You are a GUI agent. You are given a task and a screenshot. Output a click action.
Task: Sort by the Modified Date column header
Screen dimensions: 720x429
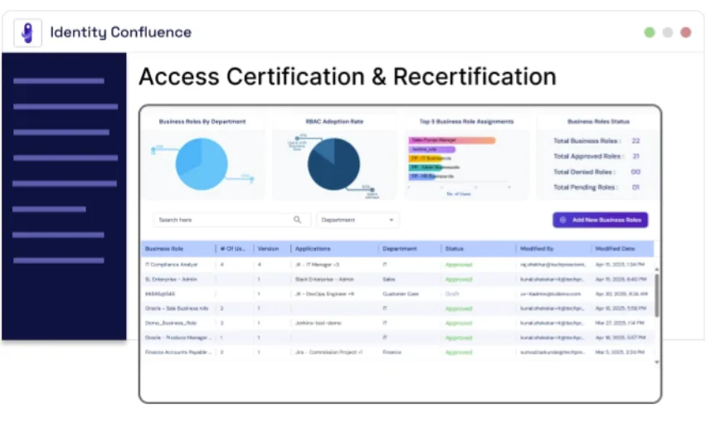tap(615, 248)
